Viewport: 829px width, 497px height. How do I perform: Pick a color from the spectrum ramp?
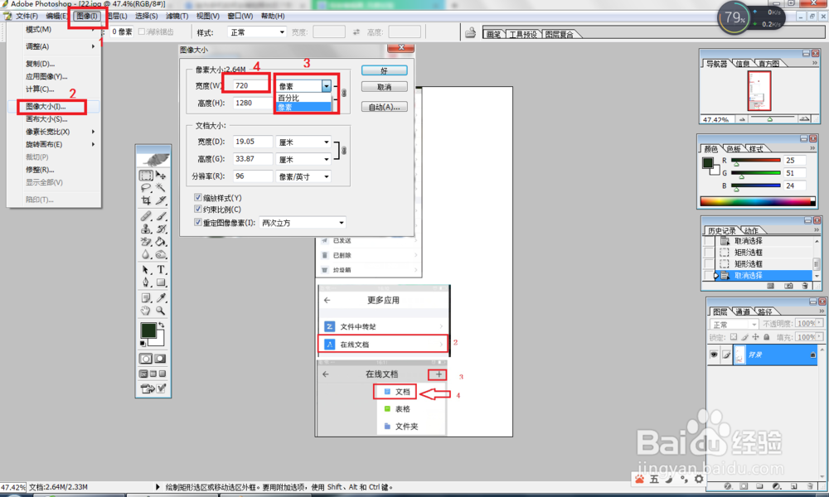757,201
